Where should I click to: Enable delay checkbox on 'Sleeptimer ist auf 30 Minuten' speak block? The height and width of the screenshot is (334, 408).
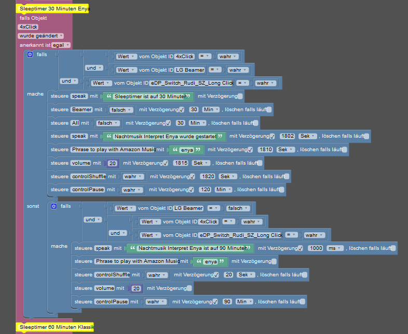coord(240,96)
